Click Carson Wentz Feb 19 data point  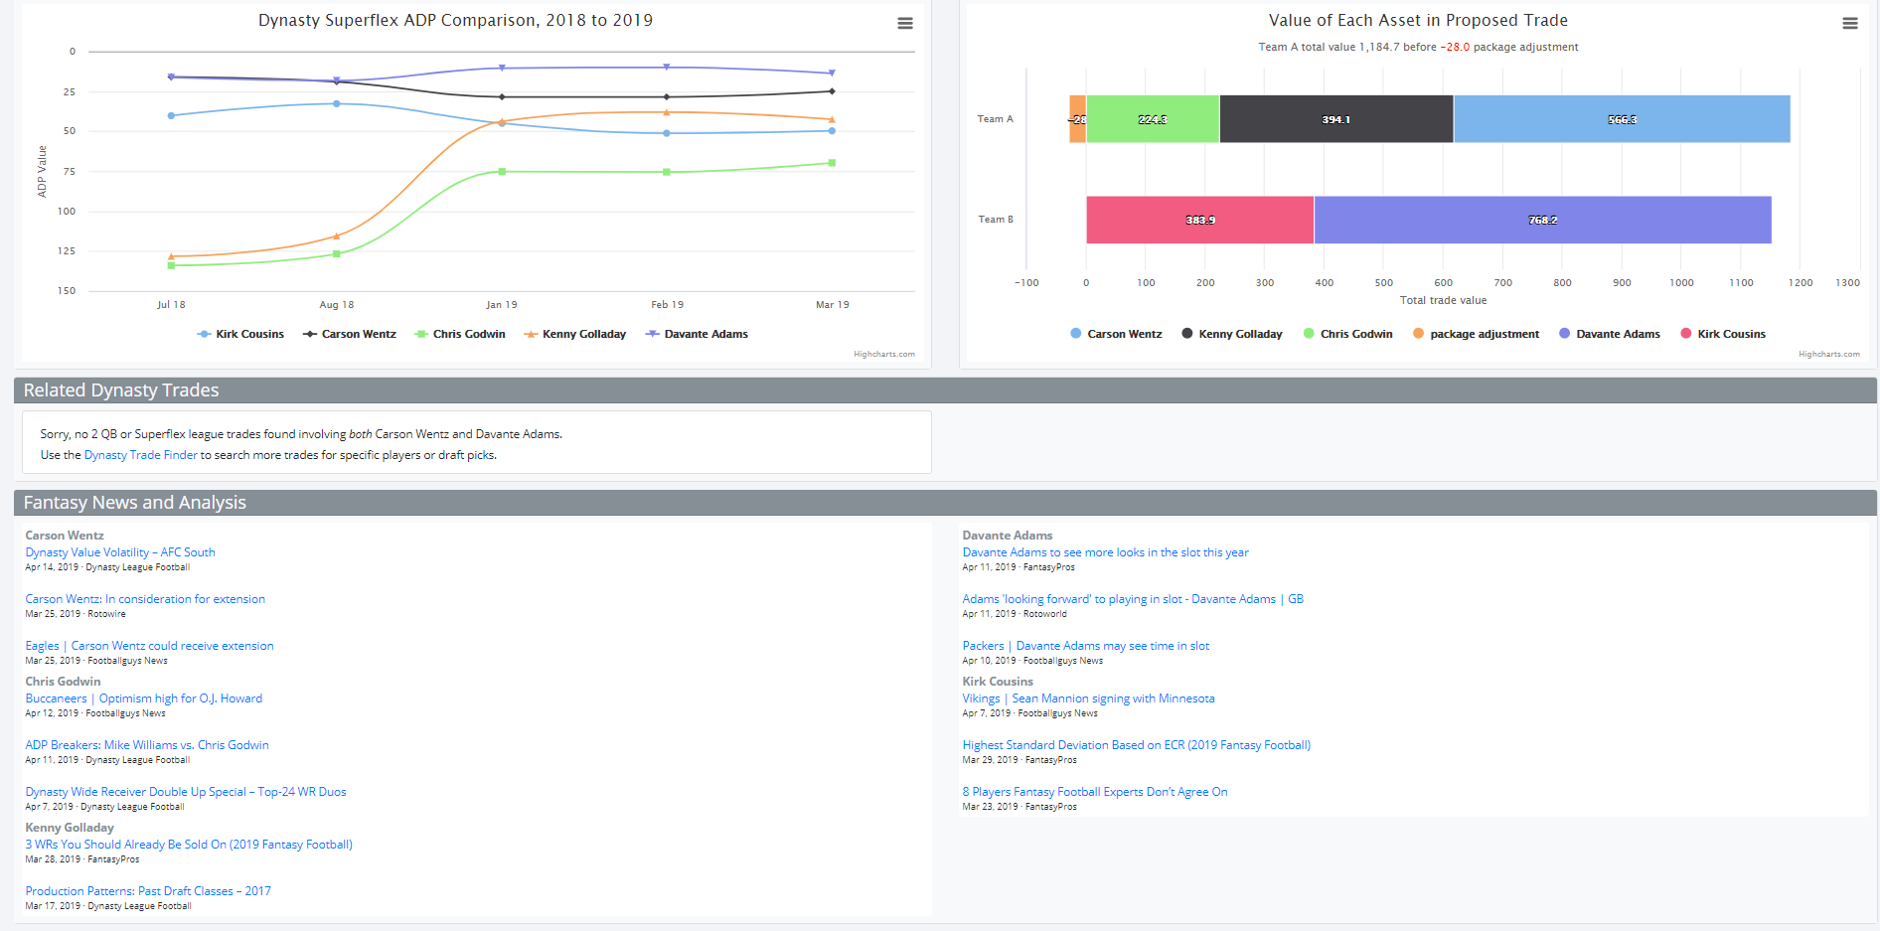(667, 96)
